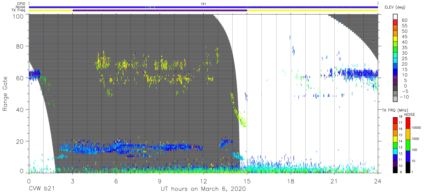
Task: Click x-axis tick label '24'
Action: click(378, 181)
